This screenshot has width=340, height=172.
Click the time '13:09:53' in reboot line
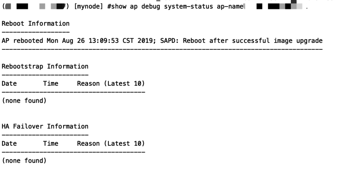104,41
